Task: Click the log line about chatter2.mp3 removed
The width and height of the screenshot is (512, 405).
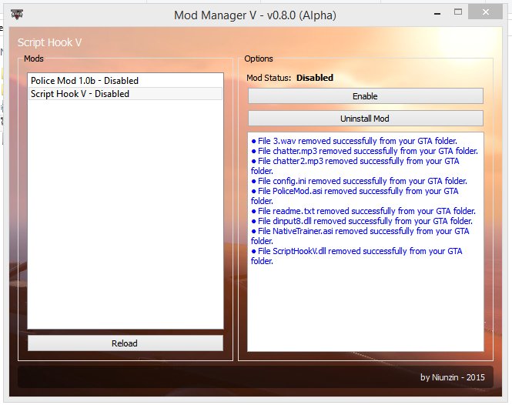Action: coord(355,166)
